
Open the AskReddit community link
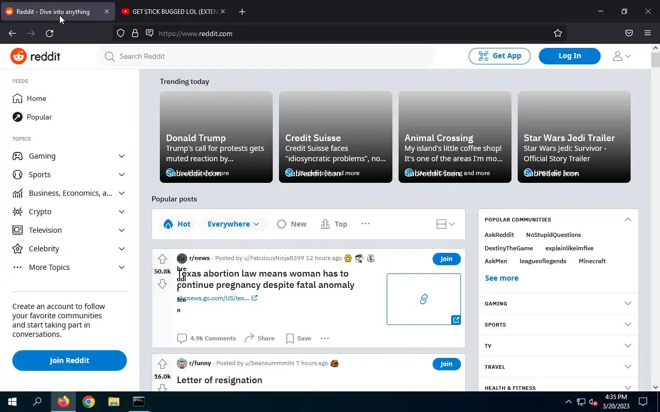(499, 235)
